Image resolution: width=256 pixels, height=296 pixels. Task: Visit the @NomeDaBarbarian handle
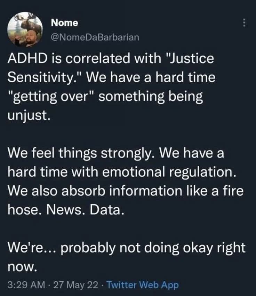click(95, 37)
